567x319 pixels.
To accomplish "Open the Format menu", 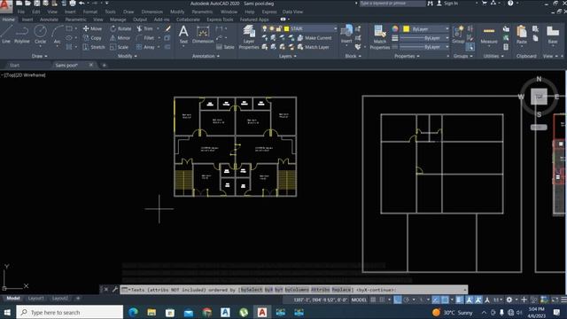I will point(90,12).
